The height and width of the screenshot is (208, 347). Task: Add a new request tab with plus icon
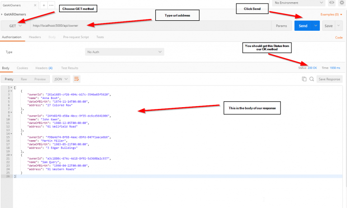coord(44,4)
